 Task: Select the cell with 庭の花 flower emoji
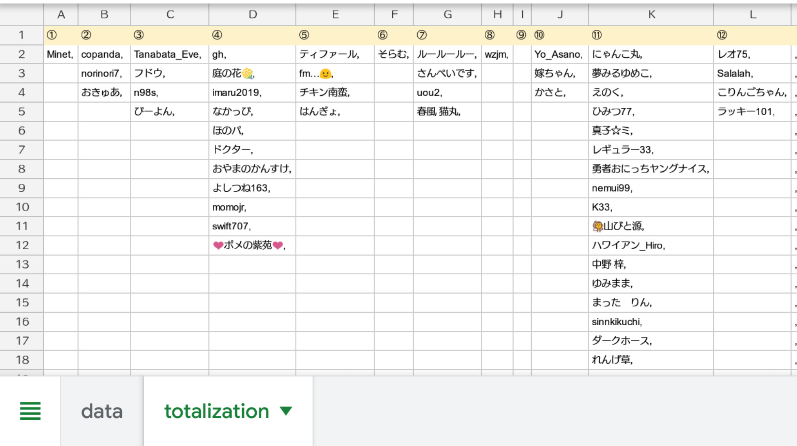tap(233, 74)
